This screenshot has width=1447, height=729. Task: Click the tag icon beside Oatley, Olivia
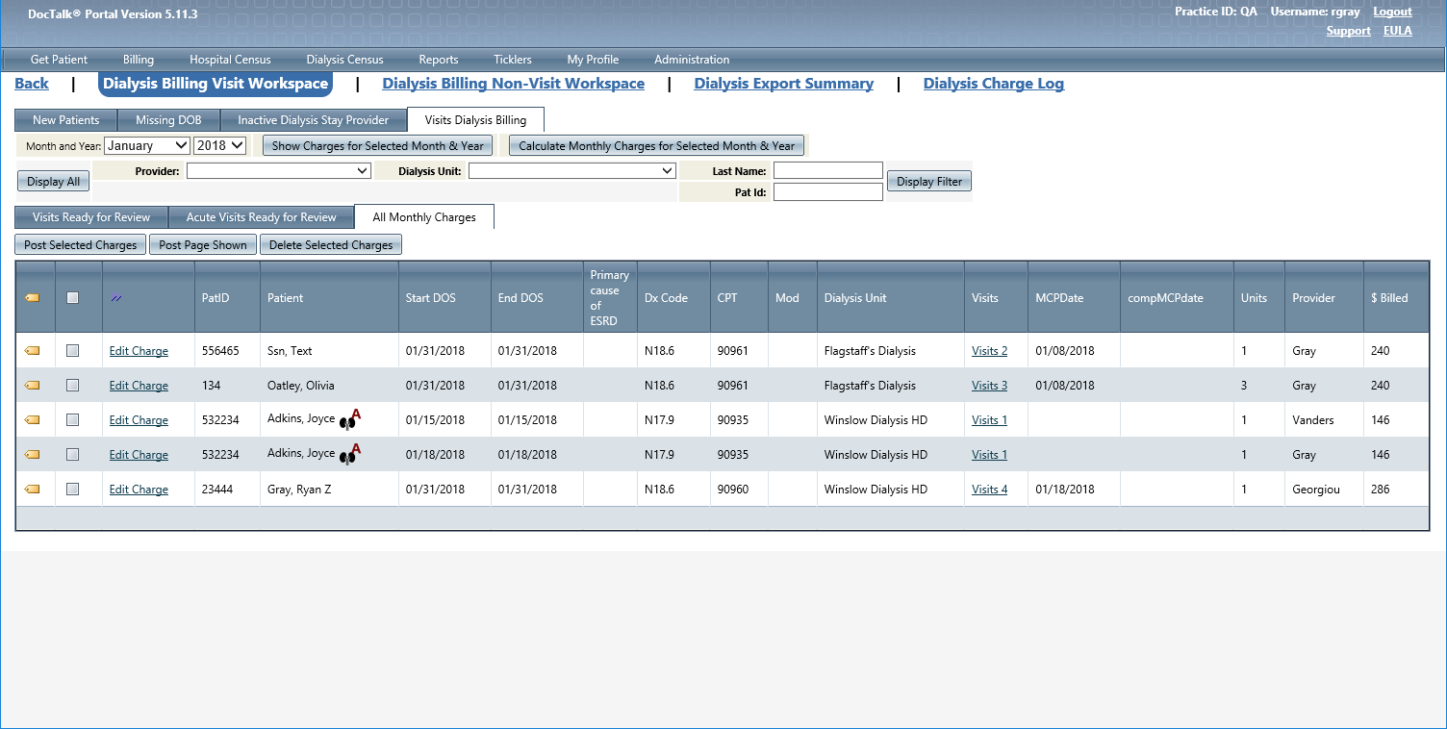32,386
